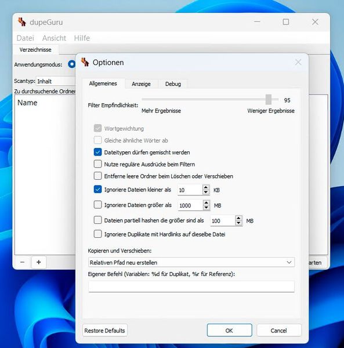The image size is (344, 348).
Task: Uncheck Dateitypen dürfen gemischt werden
Action: click(x=97, y=152)
